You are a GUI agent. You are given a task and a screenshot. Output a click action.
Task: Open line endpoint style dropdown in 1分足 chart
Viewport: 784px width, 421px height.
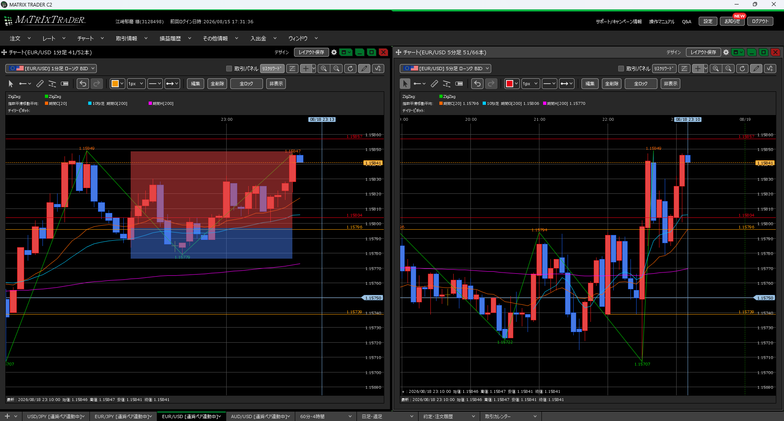(172, 84)
